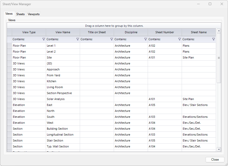
Task: Open the Title on Sheet filter funnel
Action: click(111, 39)
